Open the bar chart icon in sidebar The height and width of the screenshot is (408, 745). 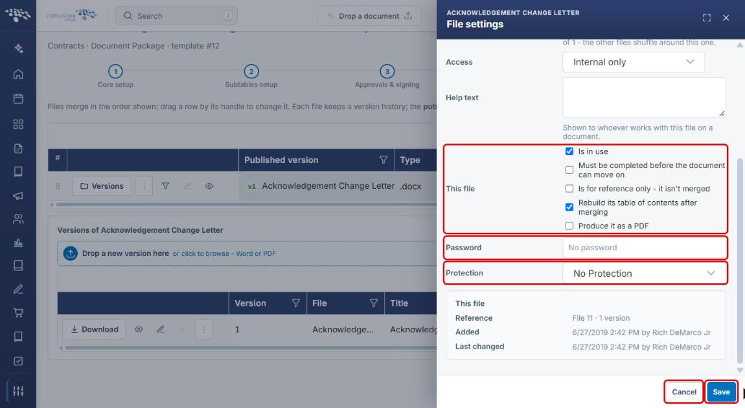[18, 242]
